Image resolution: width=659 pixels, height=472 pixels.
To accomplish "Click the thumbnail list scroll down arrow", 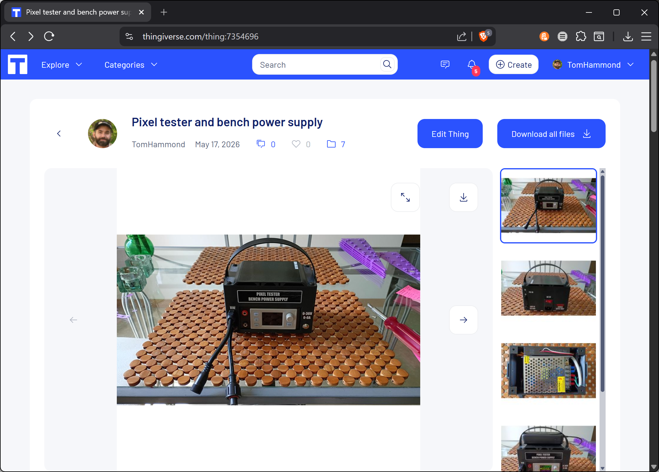I will point(603,468).
